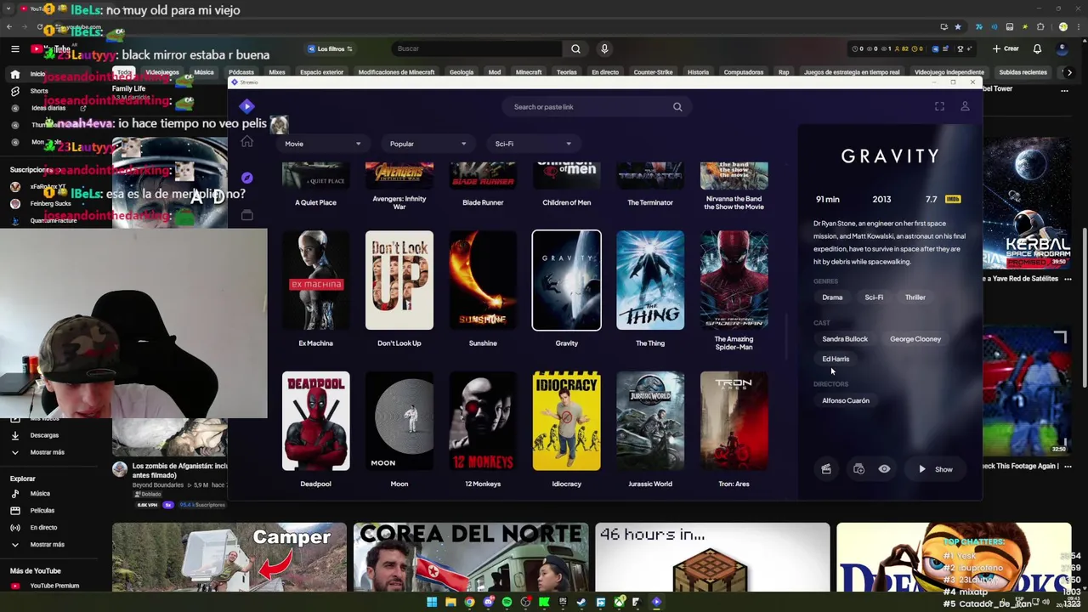This screenshot has width=1088, height=612.
Task: Select the Idiocracy movie poster
Action: (x=566, y=421)
